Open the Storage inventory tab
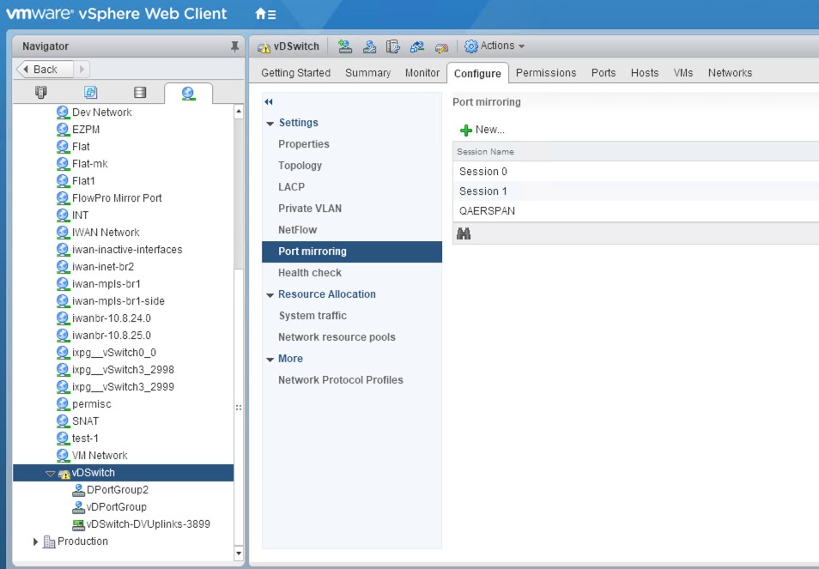Image resolution: width=819 pixels, height=569 pixels. pyautogui.click(x=140, y=93)
